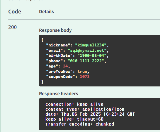Screen dimensions: 160x132
Task: Click the connection: keep-alive header line
Action: click(x=74, y=104)
